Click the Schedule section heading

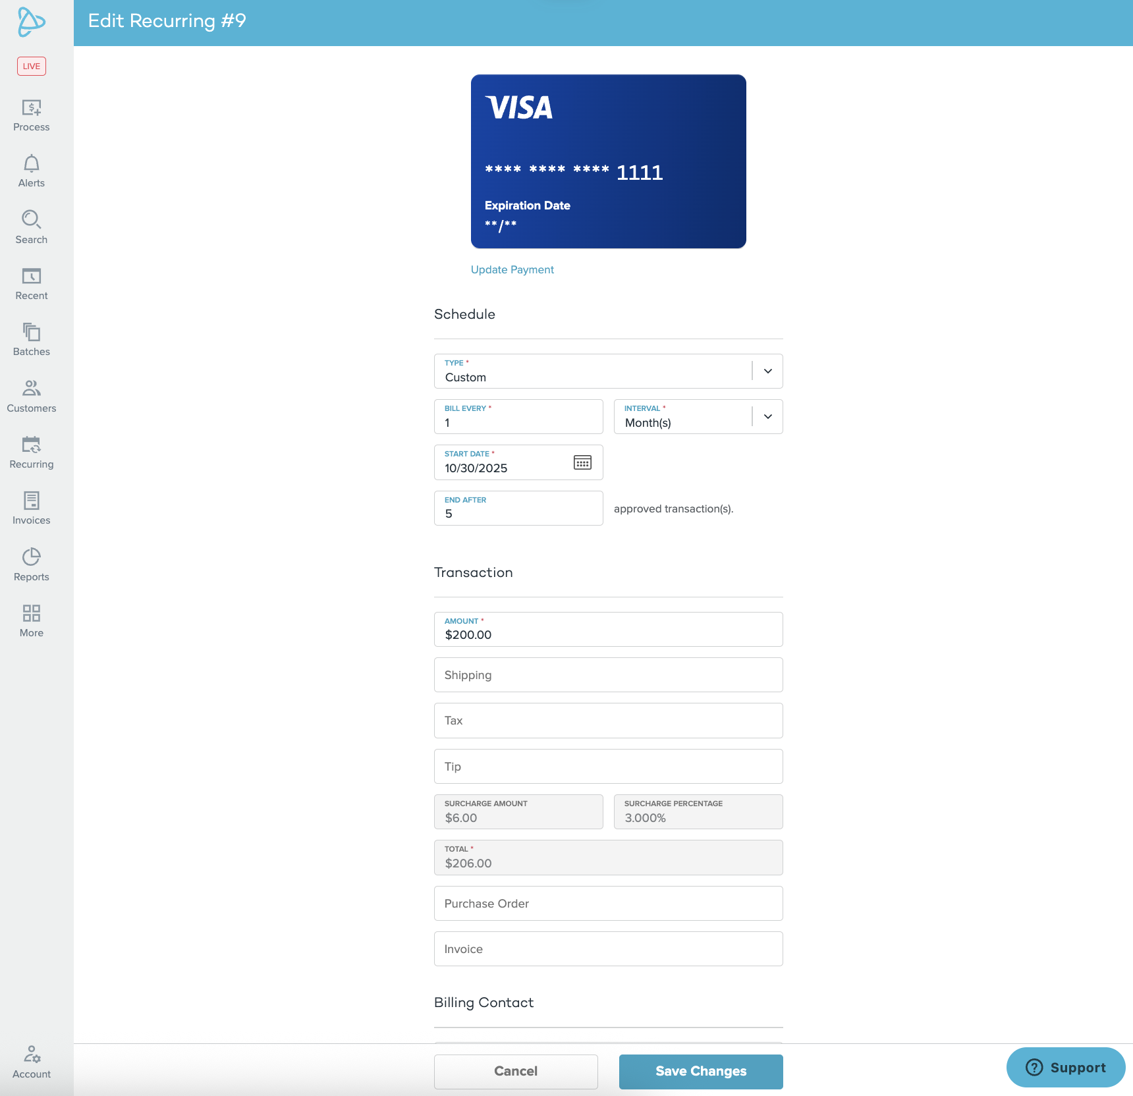pyautogui.click(x=464, y=314)
